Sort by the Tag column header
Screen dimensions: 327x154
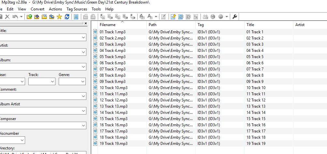point(220,25)
